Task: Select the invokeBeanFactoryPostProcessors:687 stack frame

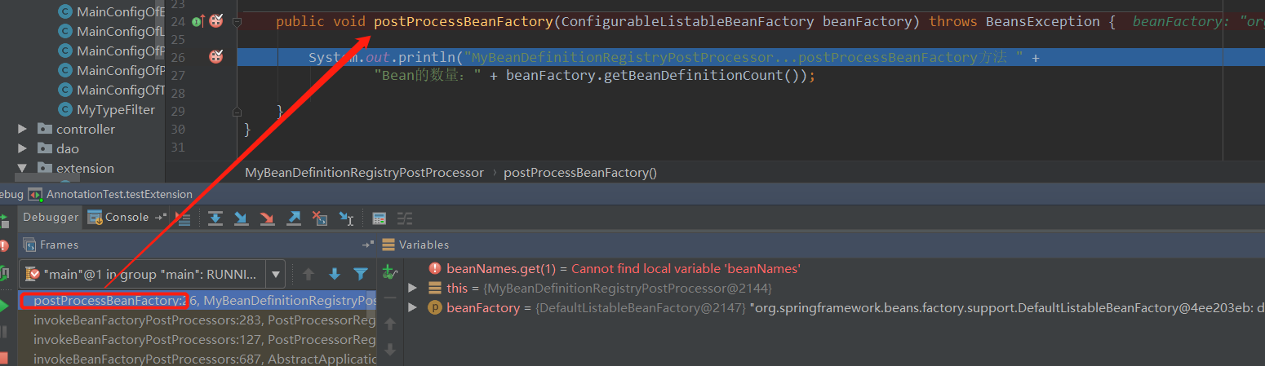Action: (x=197, y=359)
